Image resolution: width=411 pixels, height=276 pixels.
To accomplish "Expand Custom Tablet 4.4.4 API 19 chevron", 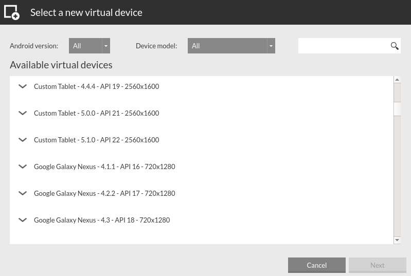I will [x=23, y=86].
